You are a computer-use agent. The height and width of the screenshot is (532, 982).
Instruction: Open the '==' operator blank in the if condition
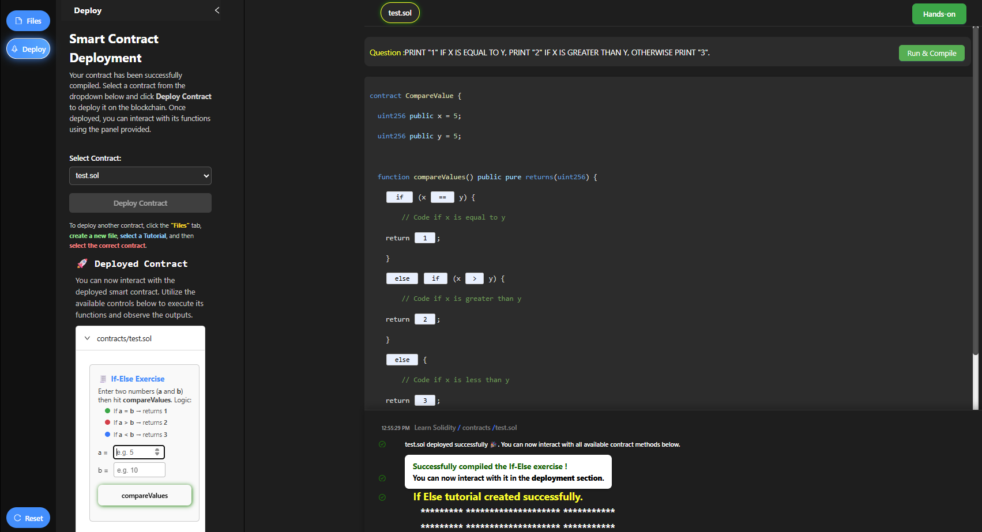[442, 197]
